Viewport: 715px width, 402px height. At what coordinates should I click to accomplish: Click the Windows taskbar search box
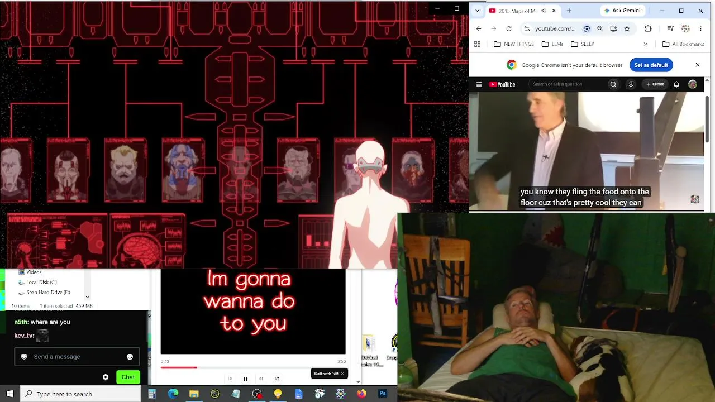coord(81,394)
